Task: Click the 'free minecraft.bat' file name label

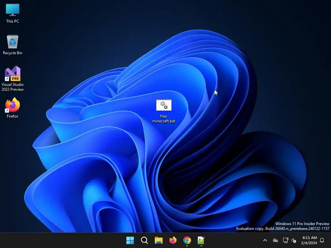Action: (164, 119)
